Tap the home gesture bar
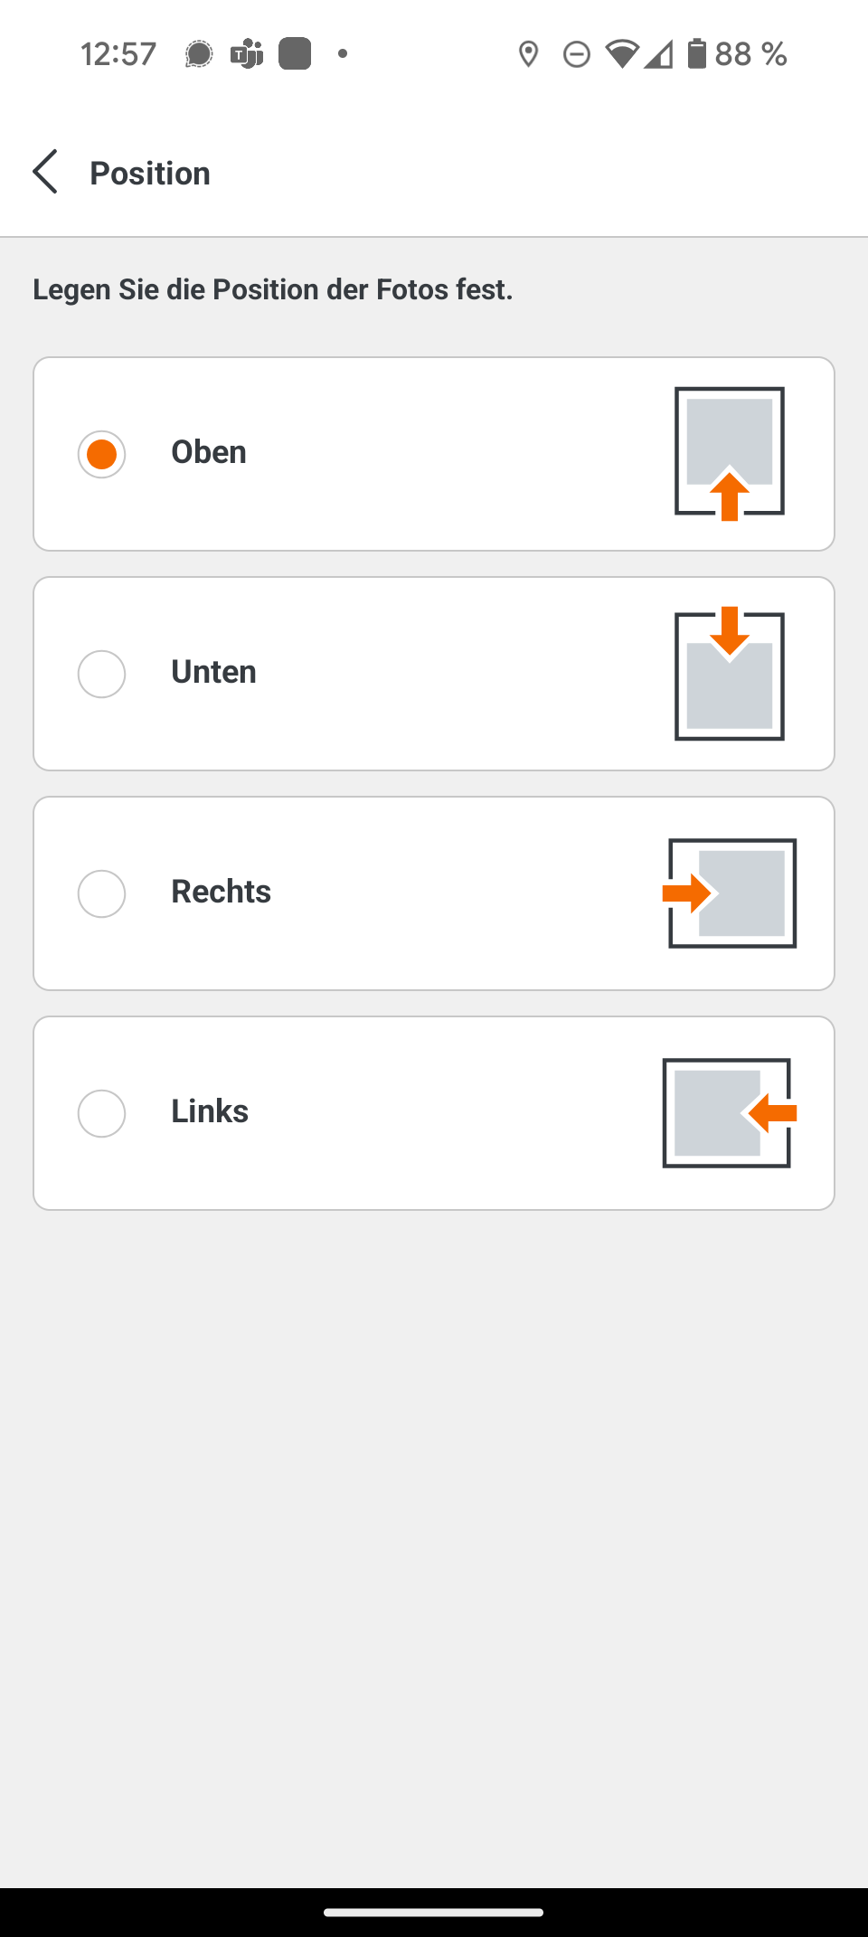The height and width of the screenshot is (1937, 868). 434,1913
